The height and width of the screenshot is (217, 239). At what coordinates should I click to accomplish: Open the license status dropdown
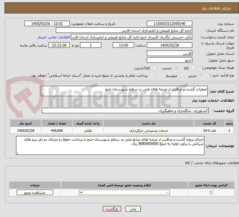coord(124,192)
